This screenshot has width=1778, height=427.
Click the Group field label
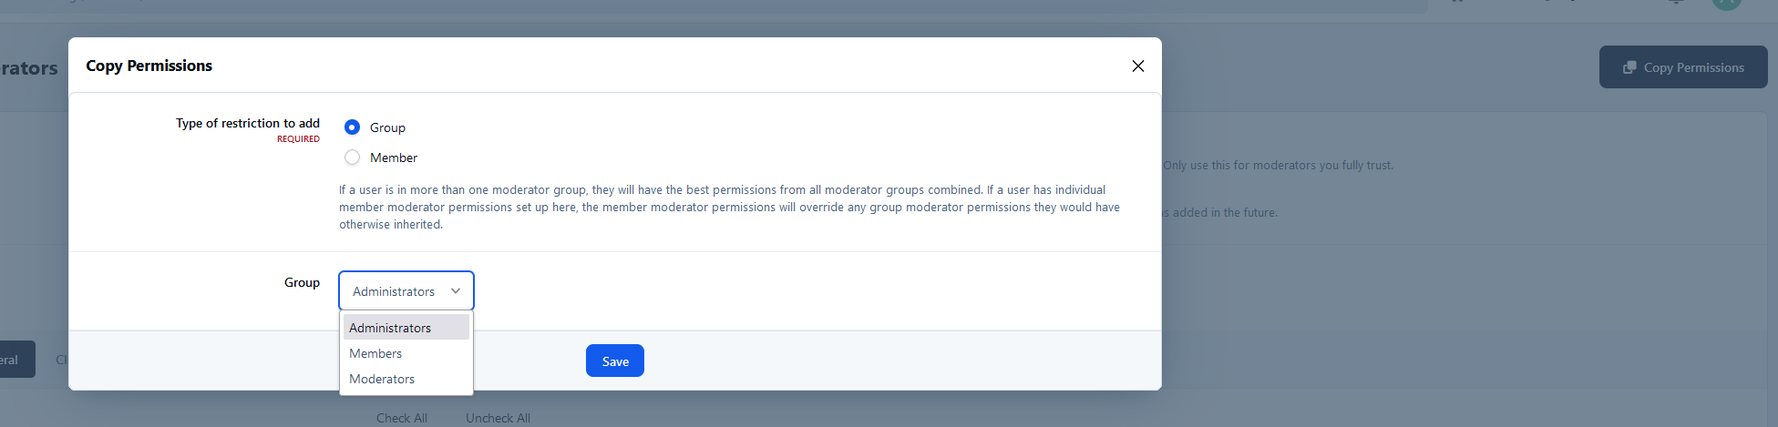click(302, 282)
